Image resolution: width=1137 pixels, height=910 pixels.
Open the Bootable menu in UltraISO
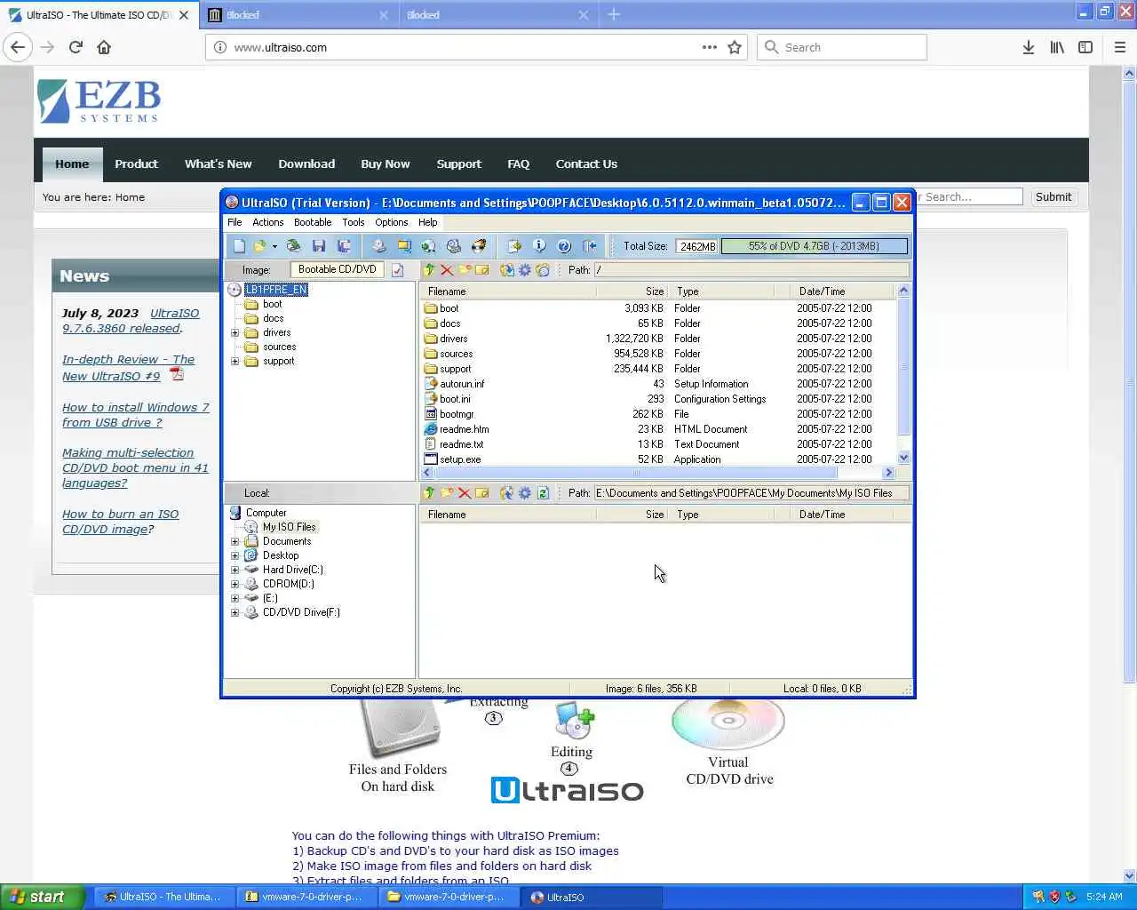click(x=313, y=222)
